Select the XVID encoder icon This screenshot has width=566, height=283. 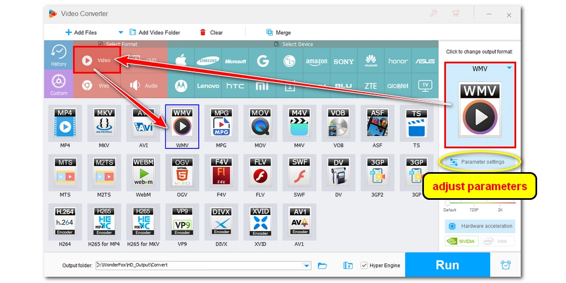tap(260, 222)
